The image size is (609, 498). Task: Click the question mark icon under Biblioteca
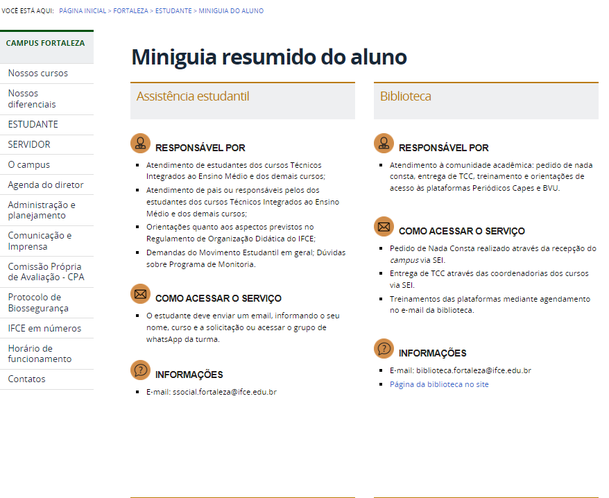384,349
